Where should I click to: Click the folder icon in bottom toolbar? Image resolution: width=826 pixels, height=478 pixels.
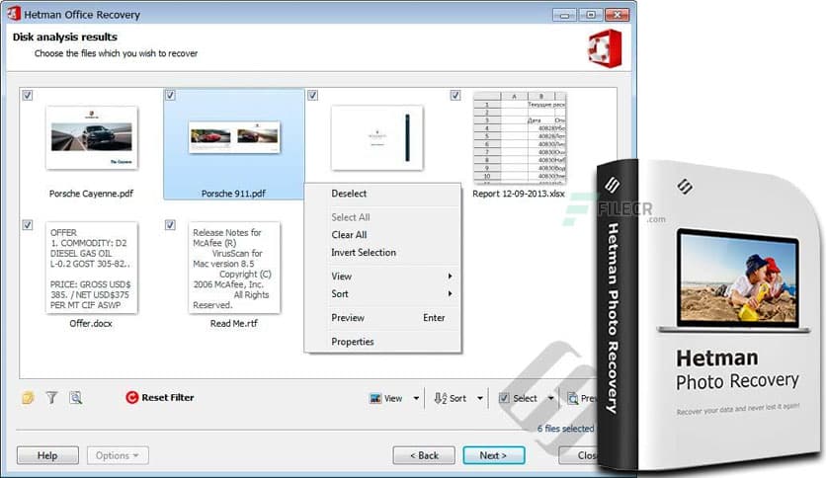pos(28,397)
